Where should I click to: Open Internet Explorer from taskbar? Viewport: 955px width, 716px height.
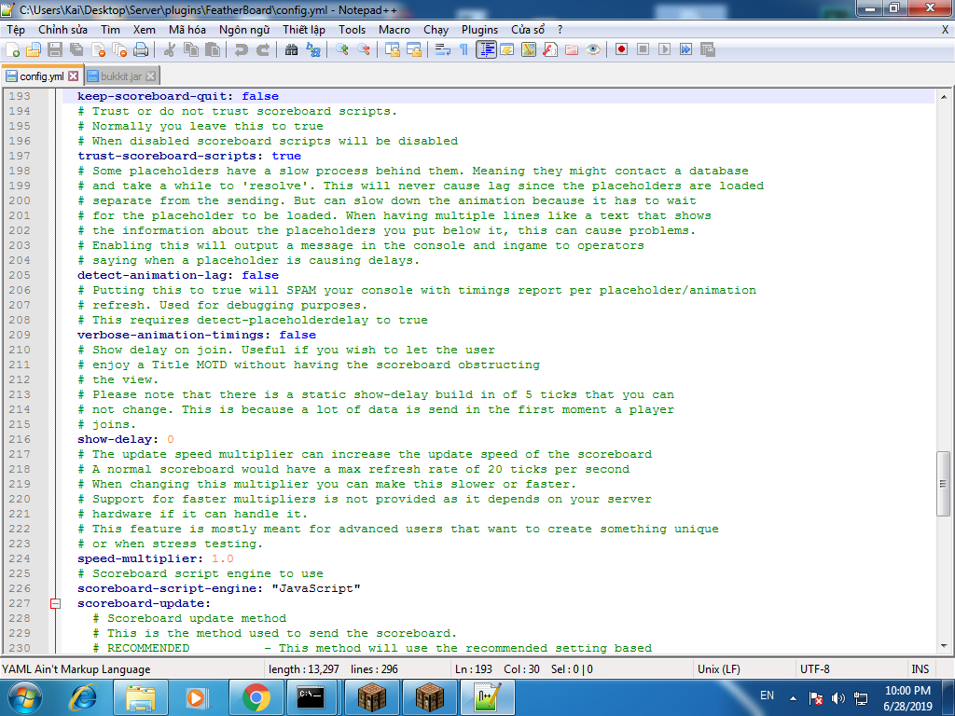[x=83, y=697]
